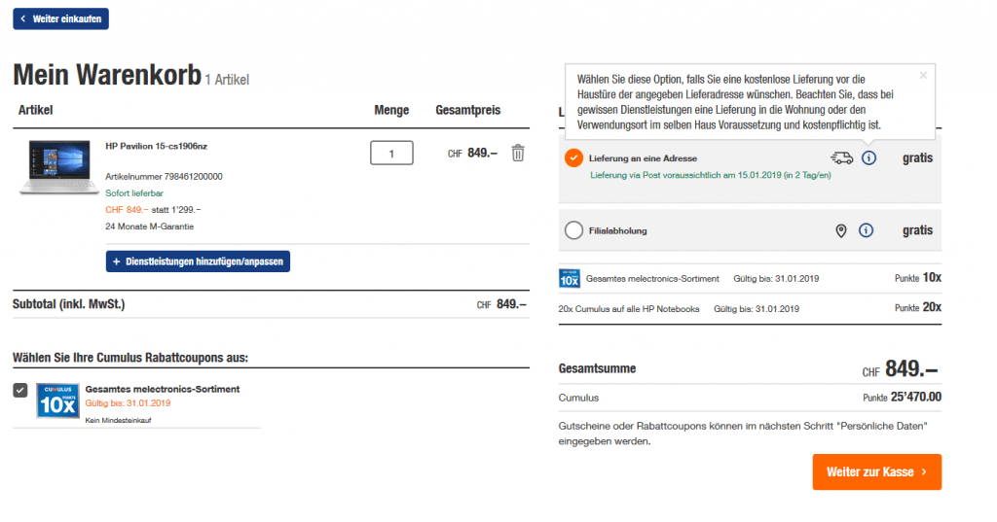Click the Gesamtes melectronics-Sortiment coupon title

click(163, 389)
